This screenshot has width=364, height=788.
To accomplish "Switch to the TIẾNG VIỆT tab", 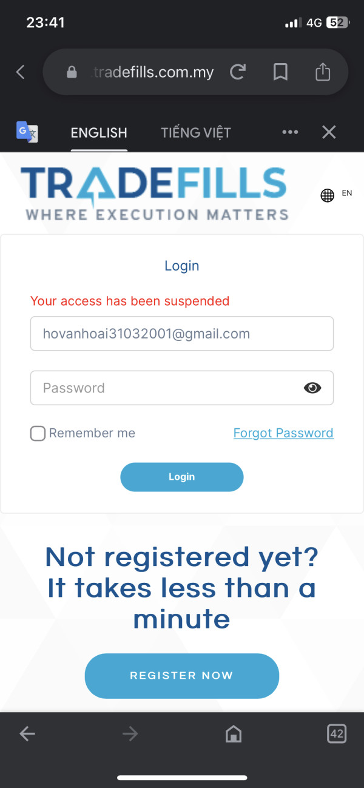I will [x=196, y=132].
